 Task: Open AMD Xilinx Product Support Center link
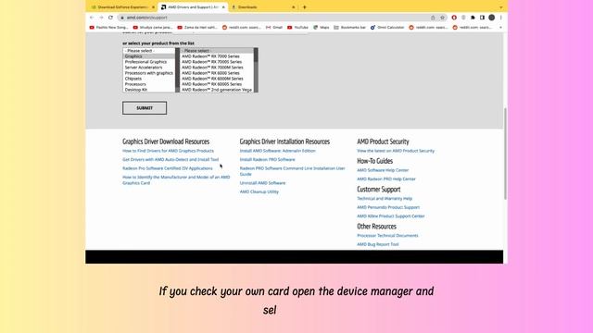coord(391,216)
